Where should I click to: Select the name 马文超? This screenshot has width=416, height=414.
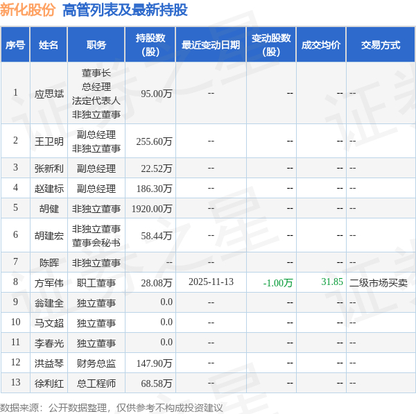(x=49, y=323)
